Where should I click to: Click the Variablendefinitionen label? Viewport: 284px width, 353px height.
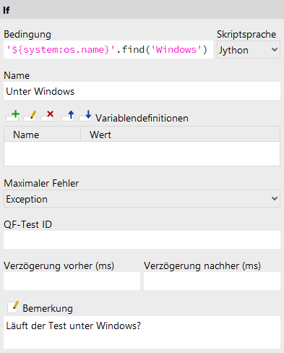coord(142,118)
